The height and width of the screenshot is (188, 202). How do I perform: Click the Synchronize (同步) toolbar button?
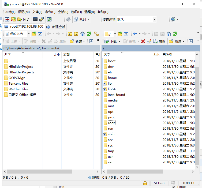[24, 20]
